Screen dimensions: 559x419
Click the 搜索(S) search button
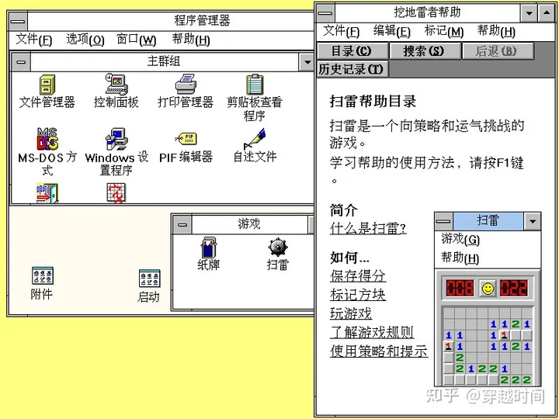(x=425, y=51)
